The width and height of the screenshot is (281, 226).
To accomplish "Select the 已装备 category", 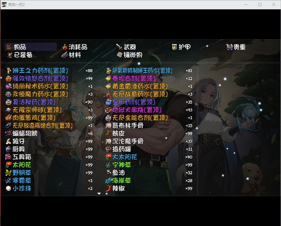I will (20, 55).
